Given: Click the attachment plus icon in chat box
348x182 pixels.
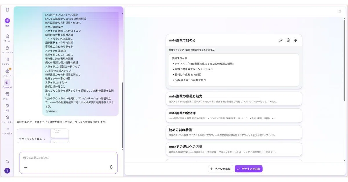Looking at the screenshot, I should tap(26, 167).
